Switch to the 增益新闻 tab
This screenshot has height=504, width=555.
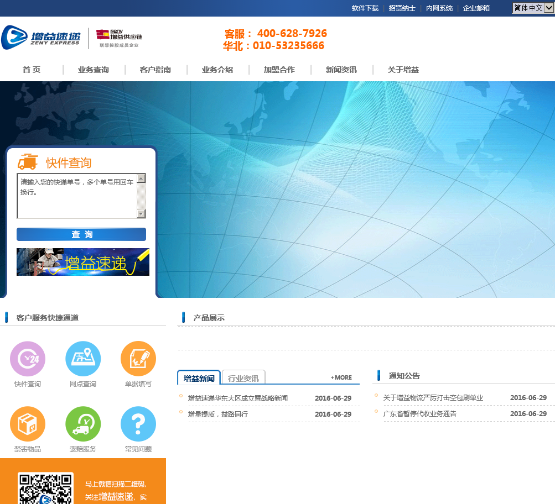[x=199, y=378]
